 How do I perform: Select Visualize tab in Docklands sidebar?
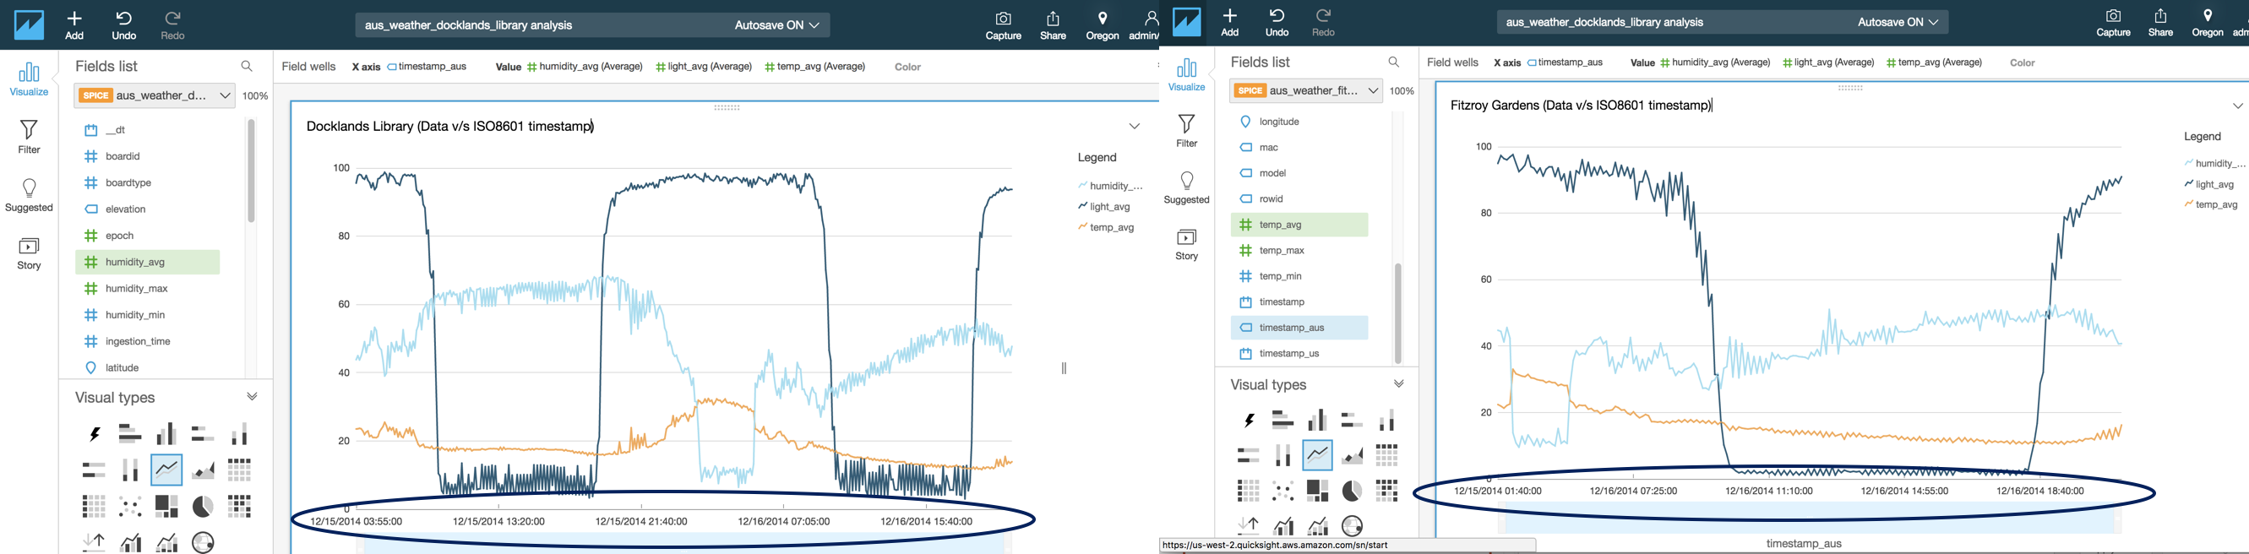coord(29,79)
